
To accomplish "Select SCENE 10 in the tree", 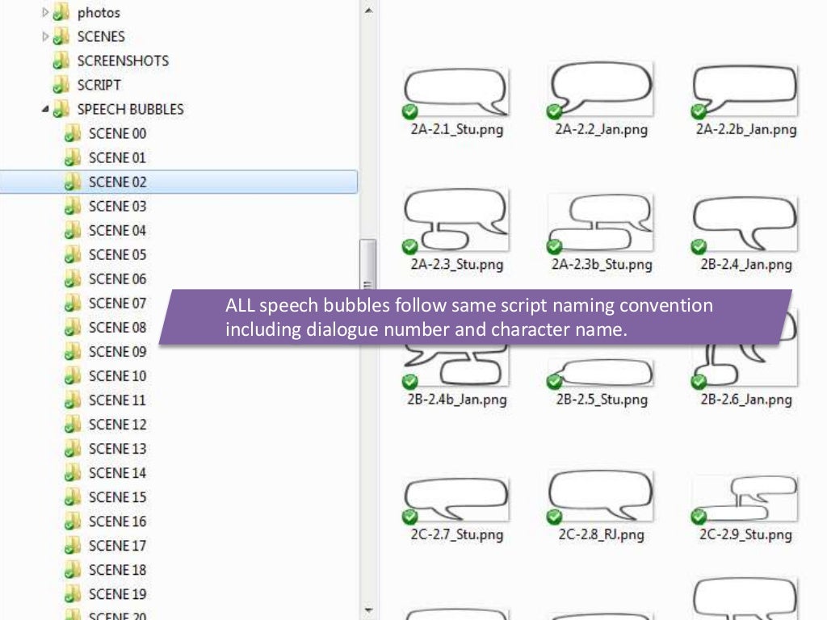I will coord(117,376).
